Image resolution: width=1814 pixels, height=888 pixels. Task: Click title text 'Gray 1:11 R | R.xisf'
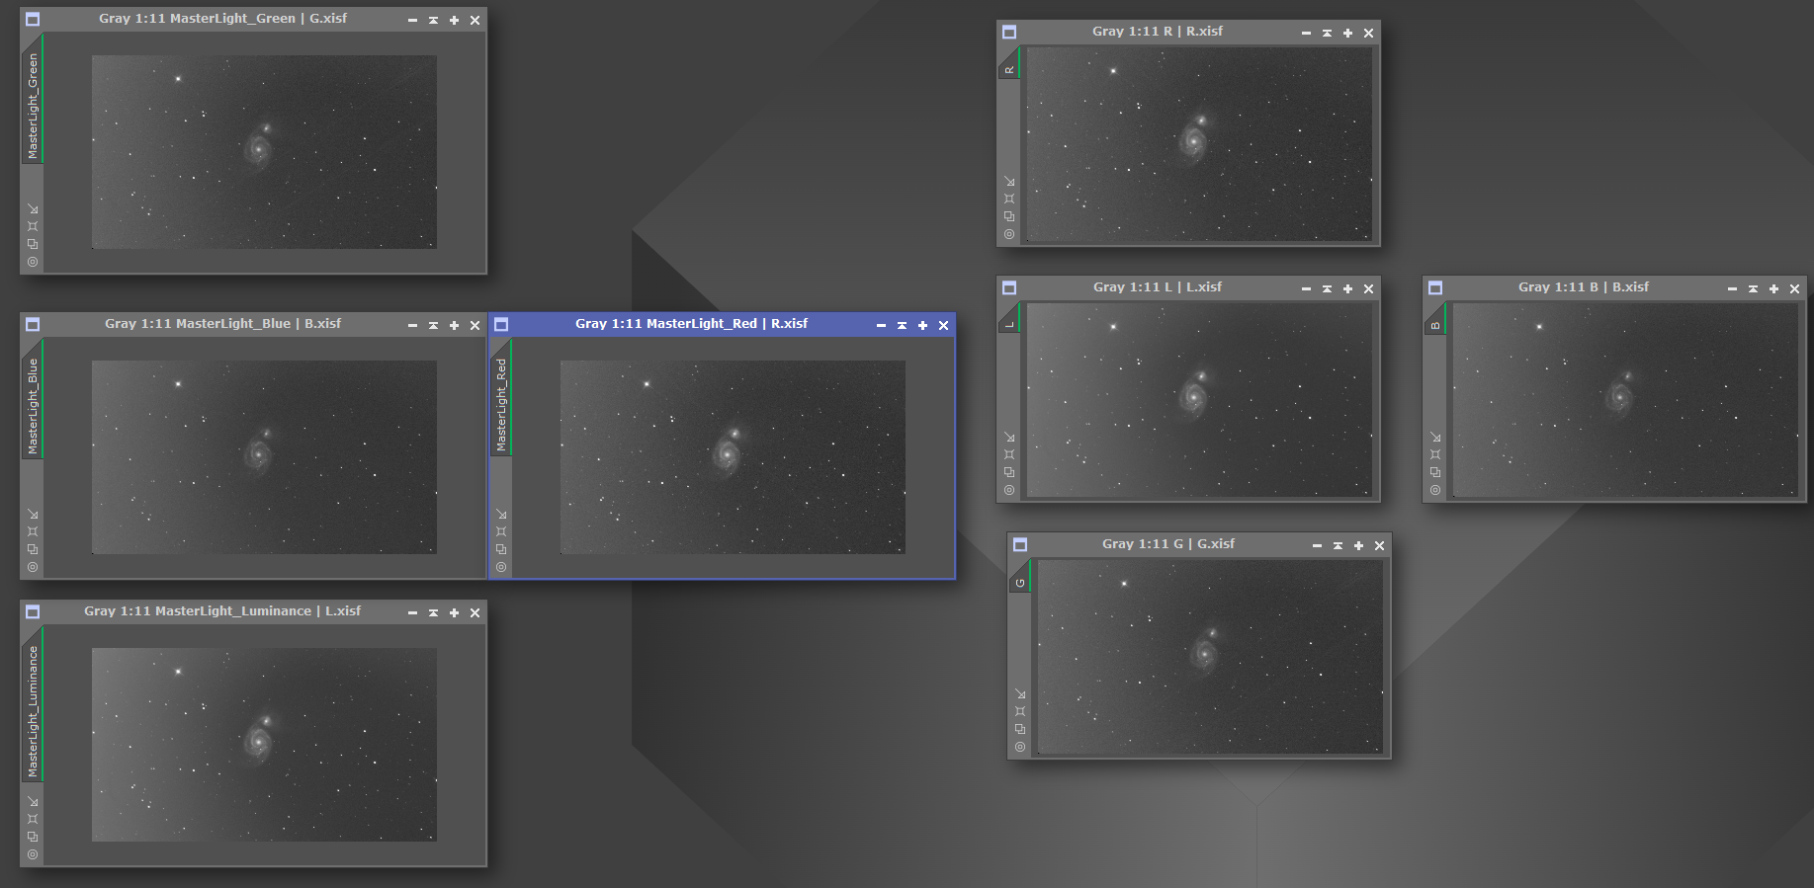pyautogui.click(x=1158, y=32)
